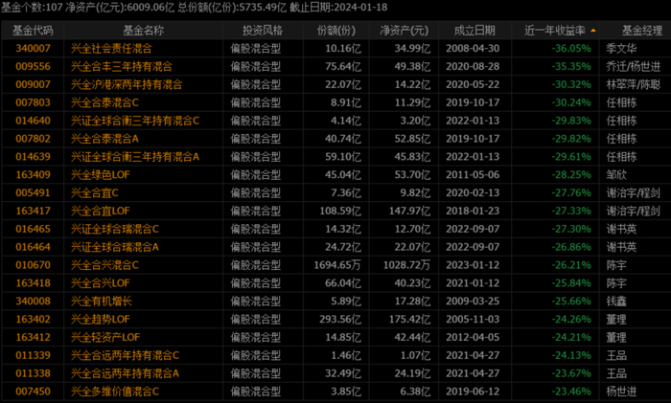Click the sort arrow beside 近一年收益率
Viewport: 671px width, 403px height.
(593, 31)
